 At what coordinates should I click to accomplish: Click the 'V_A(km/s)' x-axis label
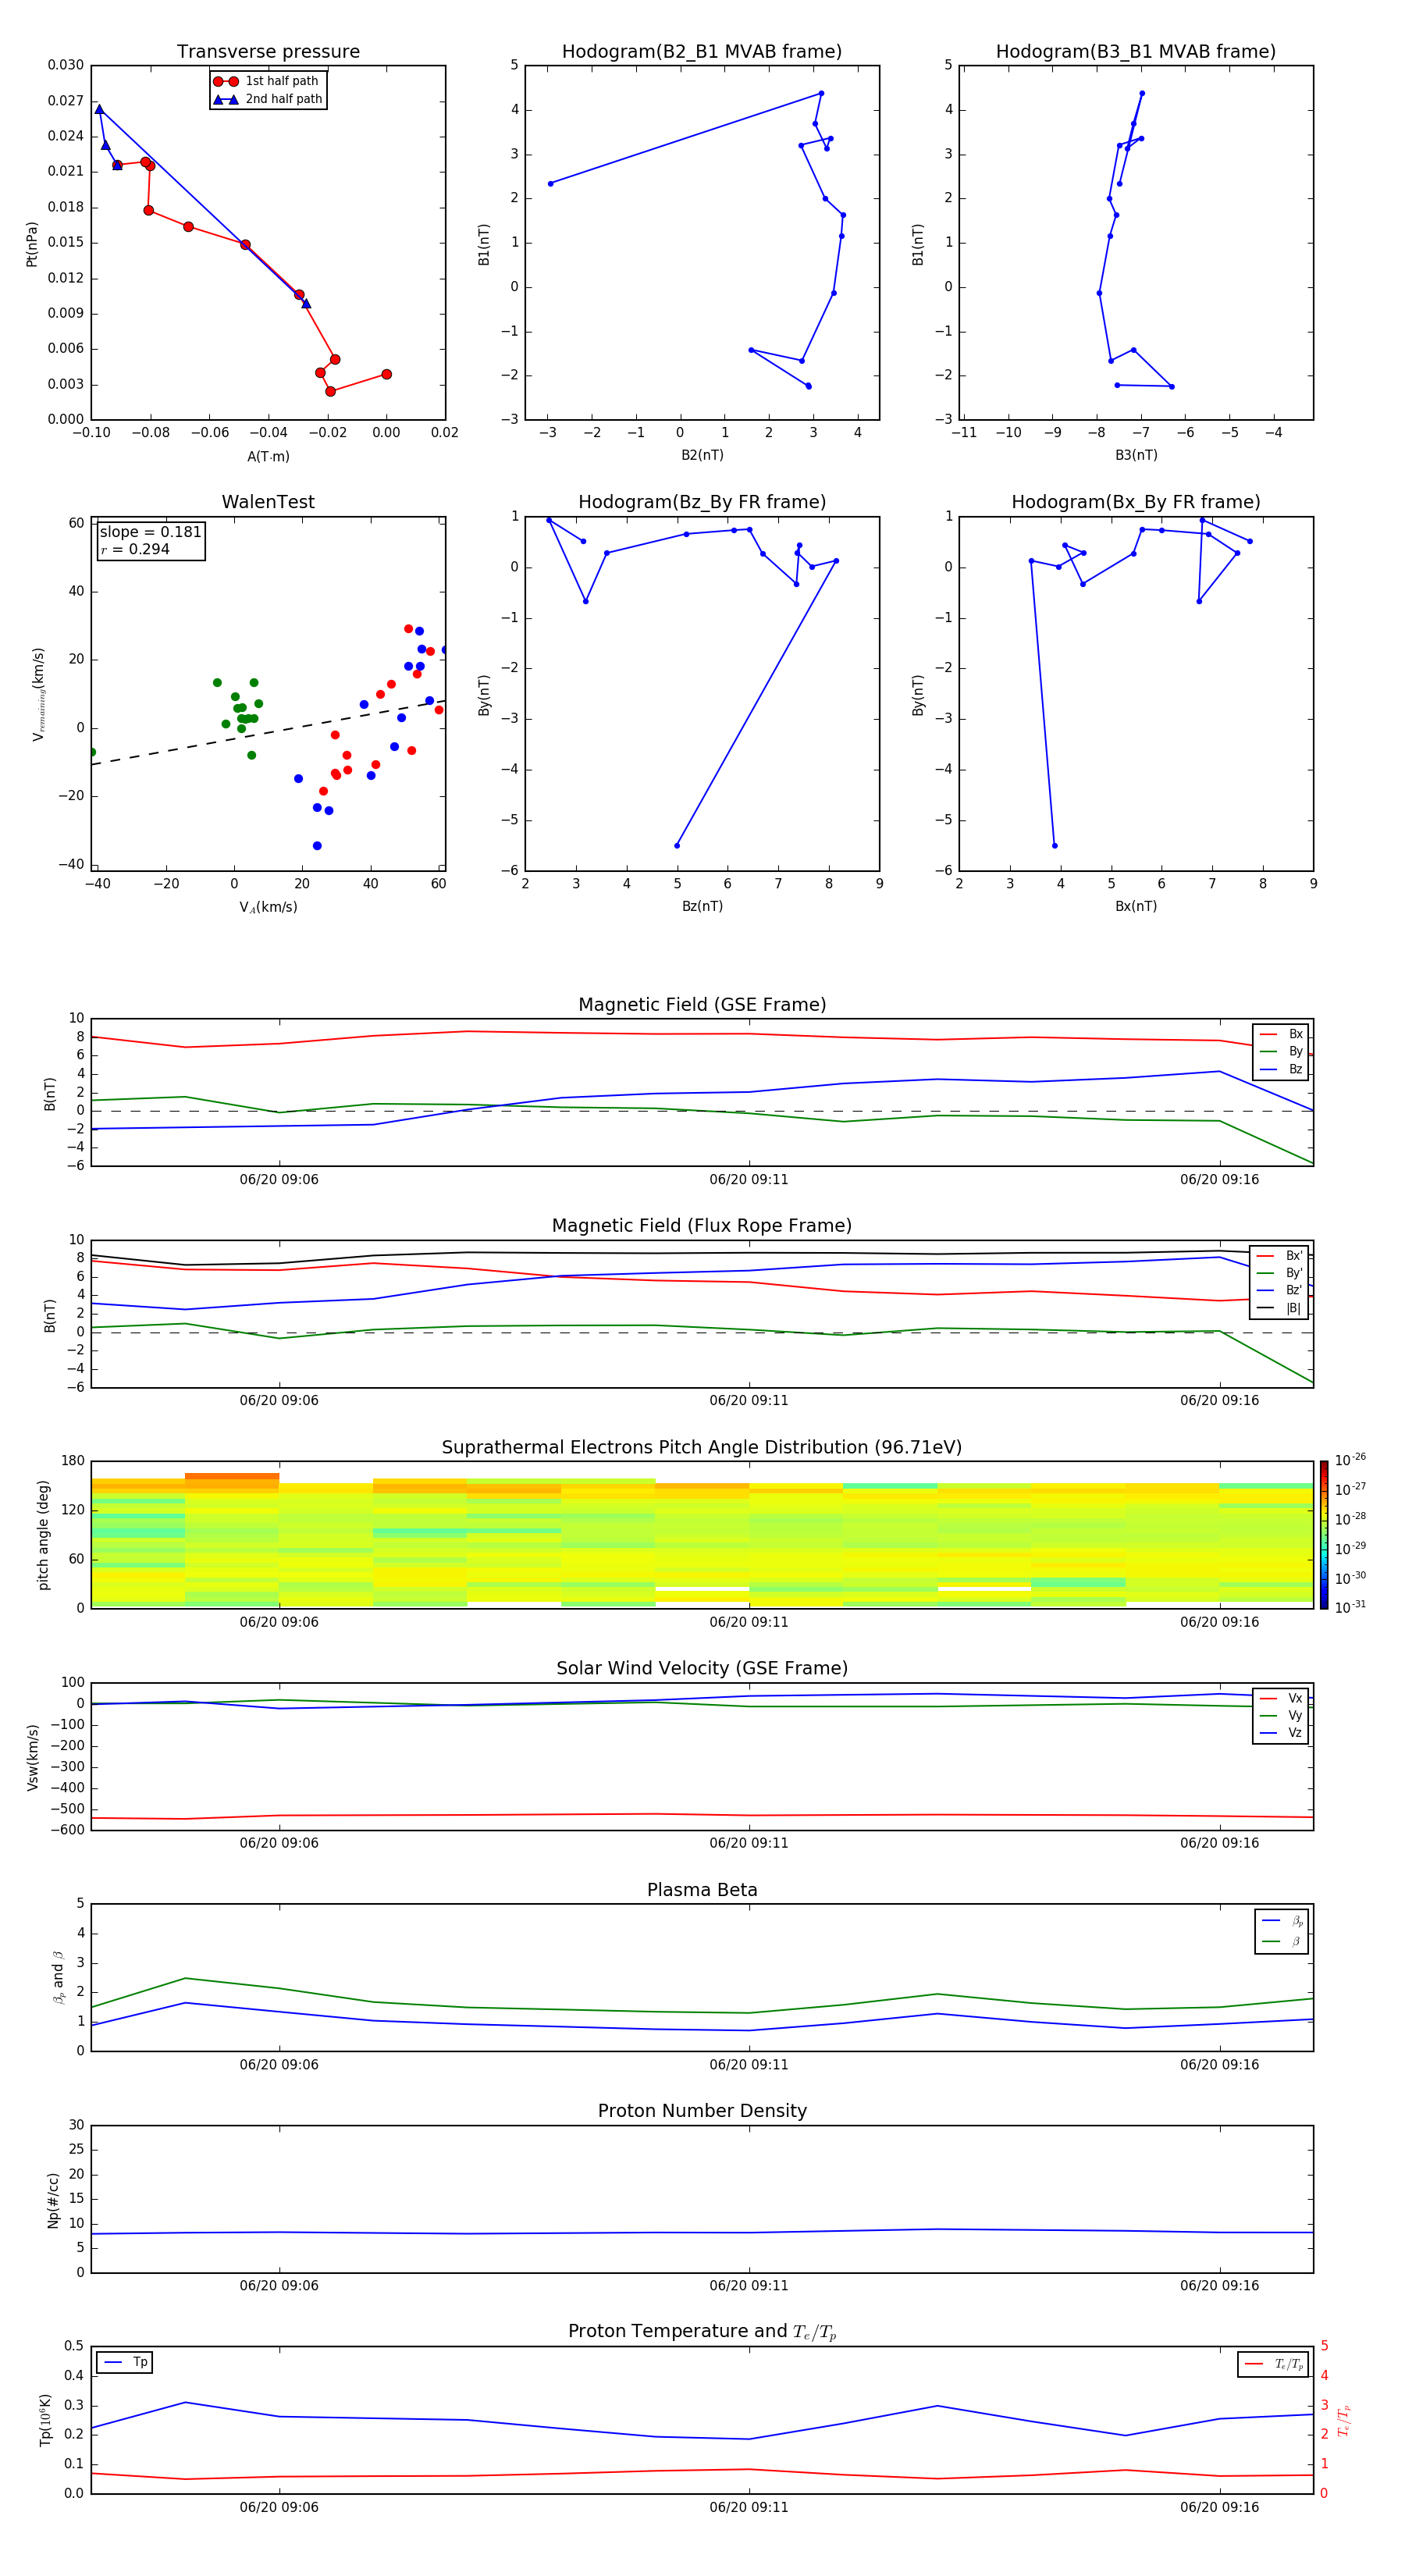[268, 907]
